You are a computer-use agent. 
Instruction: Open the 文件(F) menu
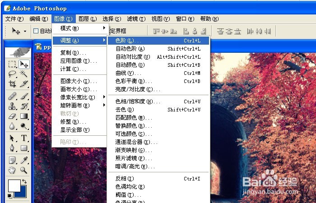(x=14, y=19)
